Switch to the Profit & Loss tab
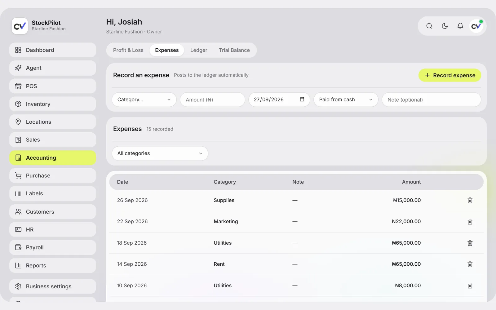The height and width of the screenshot is (310, 496). pyautogui.click(x=128, y=50)
